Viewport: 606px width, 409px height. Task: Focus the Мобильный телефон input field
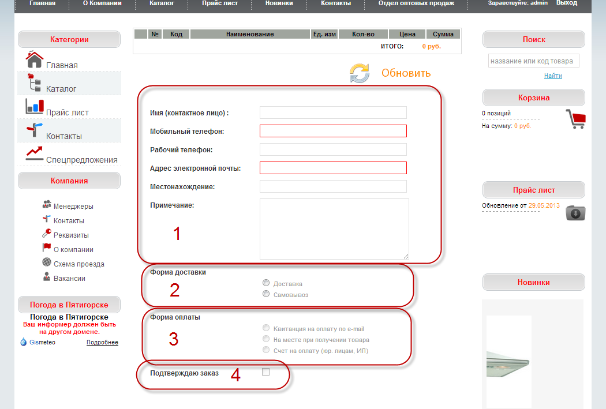pos(333,131)
